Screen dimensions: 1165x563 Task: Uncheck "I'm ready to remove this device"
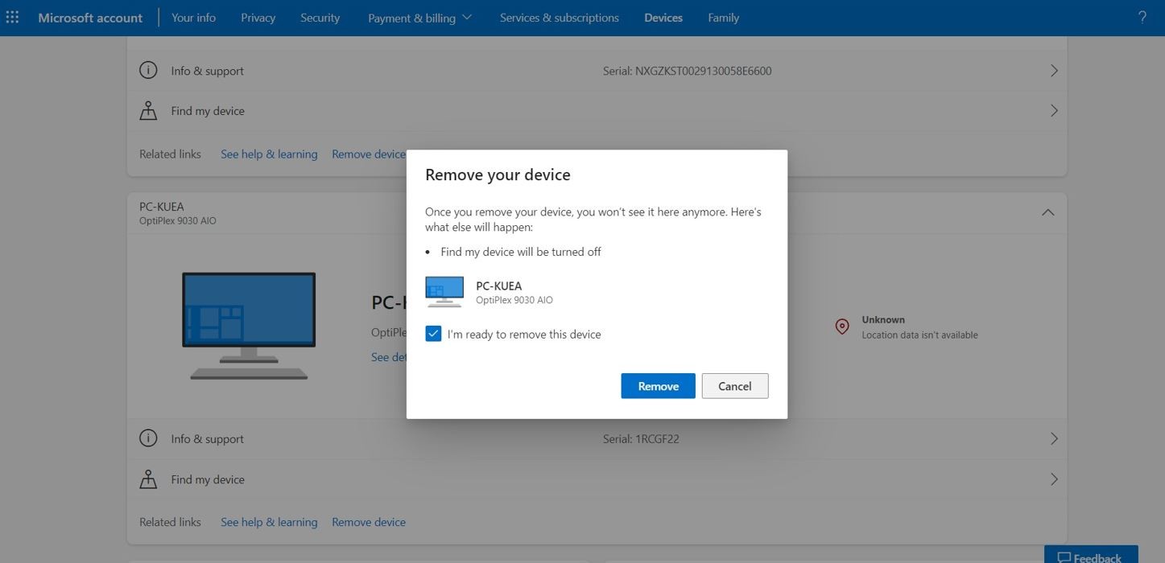(x=433, y=334)
